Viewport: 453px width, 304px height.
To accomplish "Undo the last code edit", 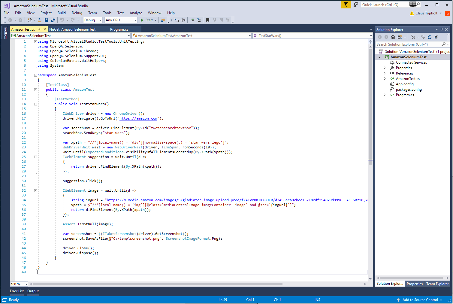I will click(62, 20).
